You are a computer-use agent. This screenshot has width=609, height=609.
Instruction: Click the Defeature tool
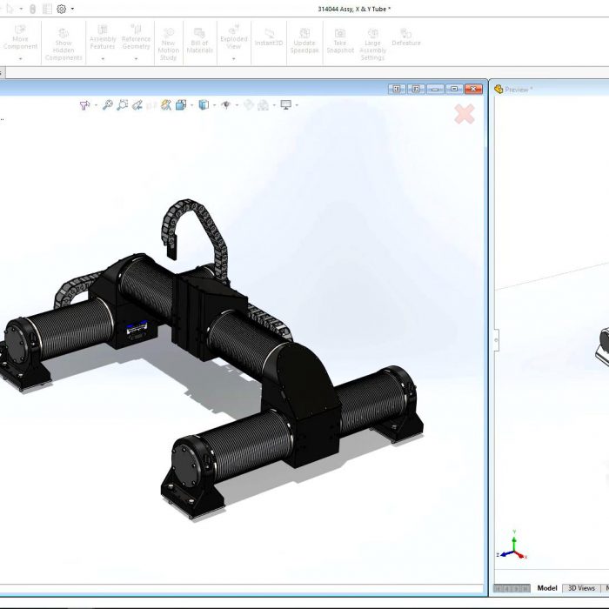click(406, 37)
